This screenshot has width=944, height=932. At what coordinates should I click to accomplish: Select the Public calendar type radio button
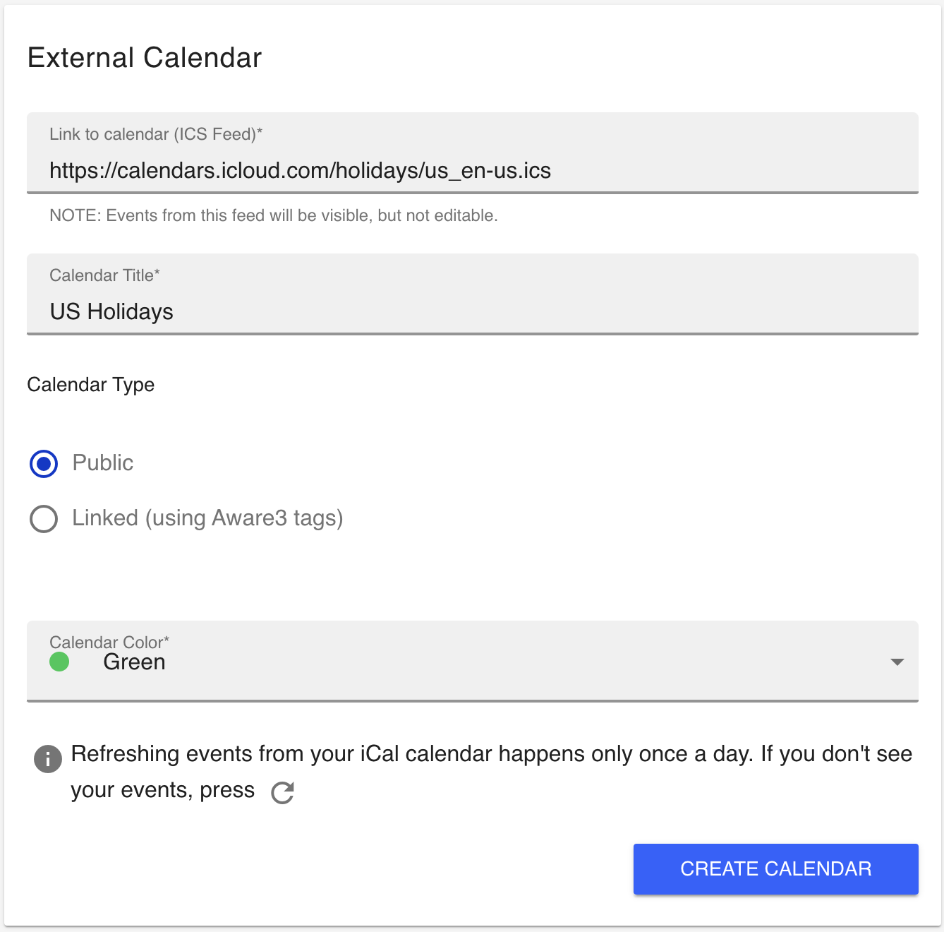pos(43,463)
